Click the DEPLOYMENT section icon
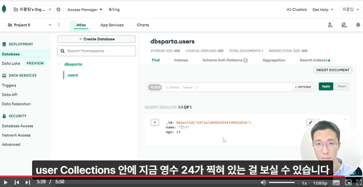 [4, 44]
